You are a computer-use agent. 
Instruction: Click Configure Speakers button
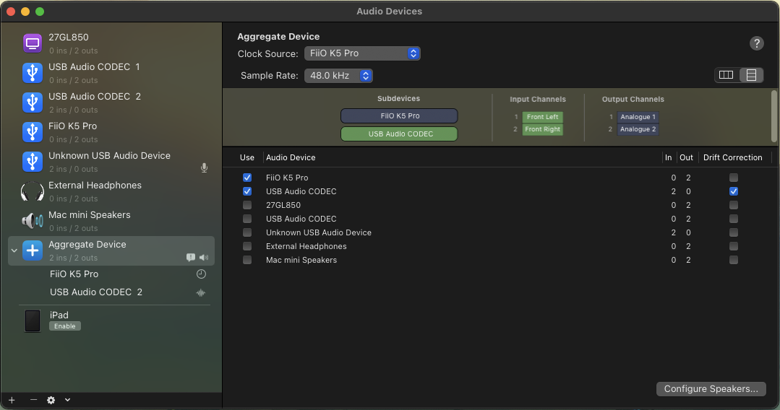[711, 388]
